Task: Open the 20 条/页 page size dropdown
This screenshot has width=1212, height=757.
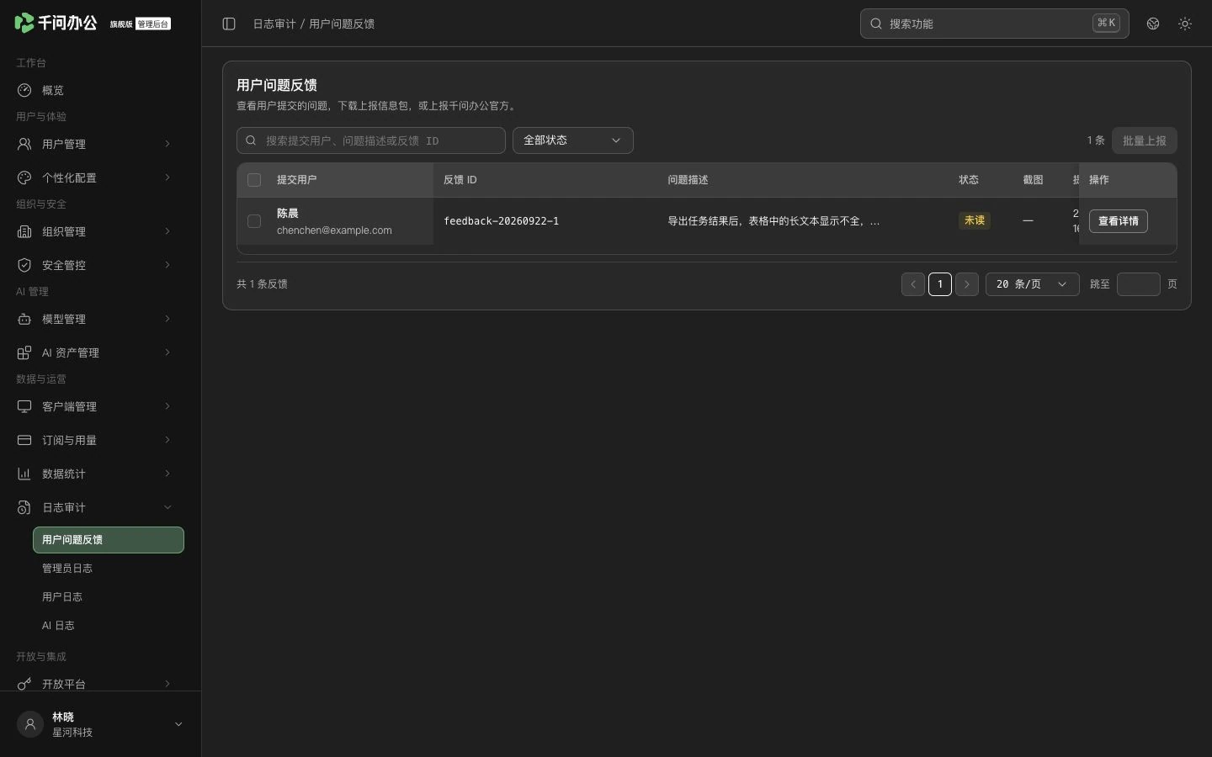Action: [x=1033, y=284]
